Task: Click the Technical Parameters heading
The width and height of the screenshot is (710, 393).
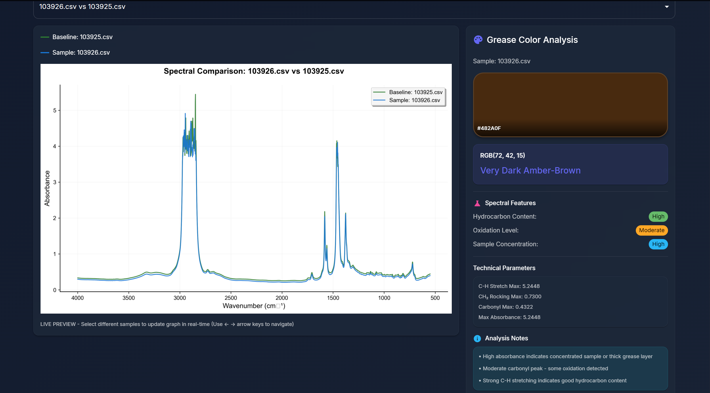Action: [x=504, y=268]
